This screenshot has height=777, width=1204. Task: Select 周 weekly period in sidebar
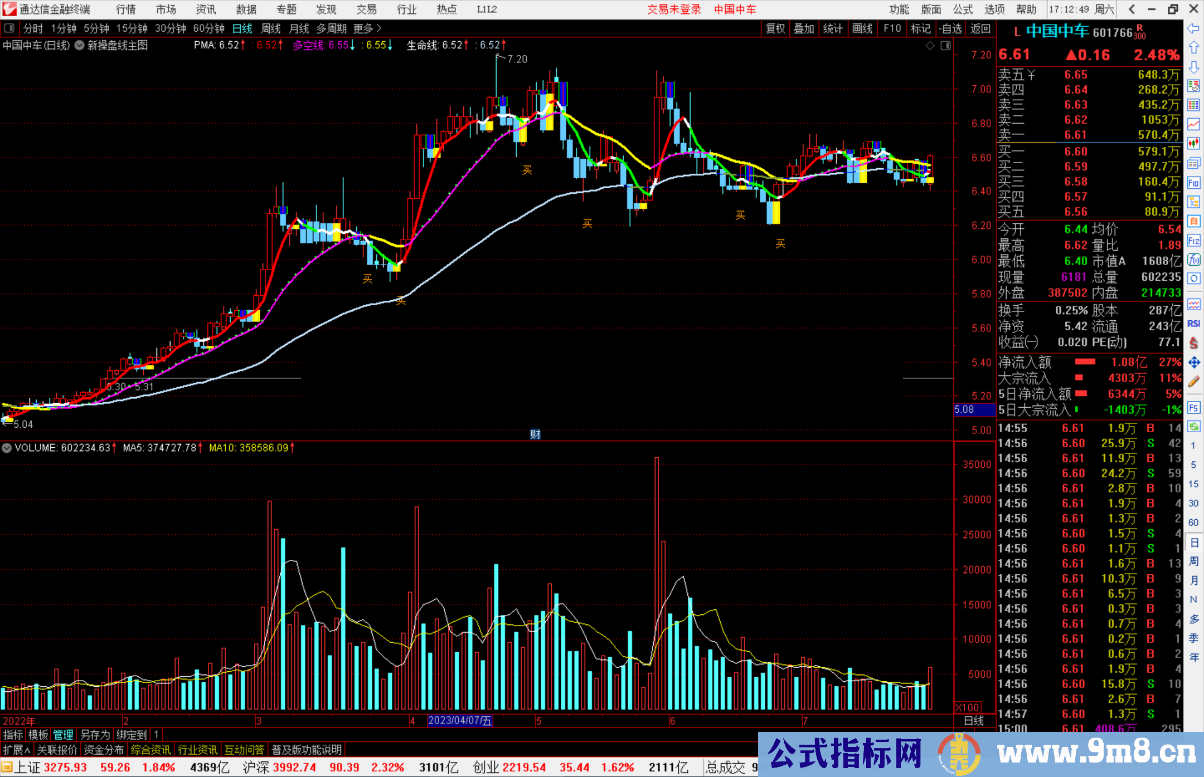pyautogui.click(x=1193, y=561)
